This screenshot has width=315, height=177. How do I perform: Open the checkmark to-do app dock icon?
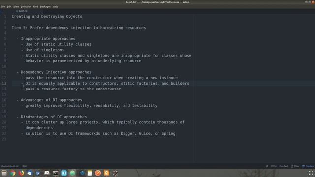click(38, 173)
